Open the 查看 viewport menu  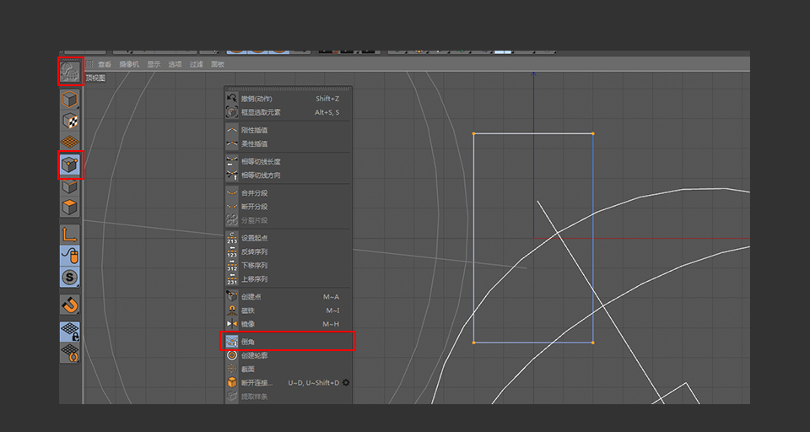point(105,64)
